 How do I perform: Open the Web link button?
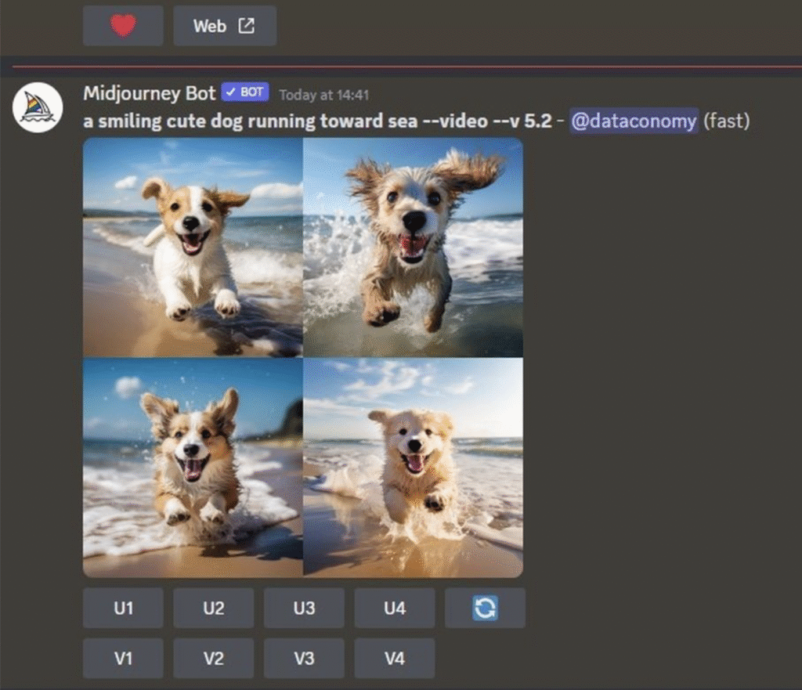225,26
